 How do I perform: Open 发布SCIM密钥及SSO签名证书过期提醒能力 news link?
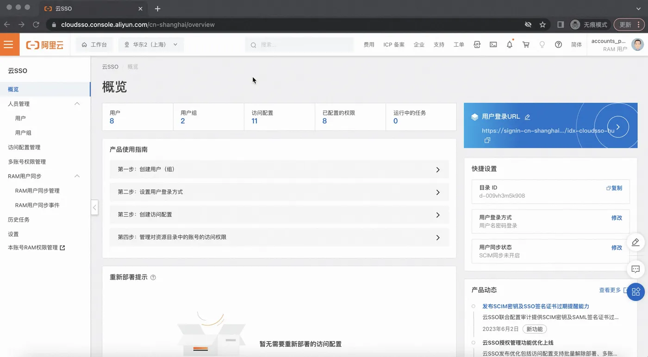click(536, 306)
